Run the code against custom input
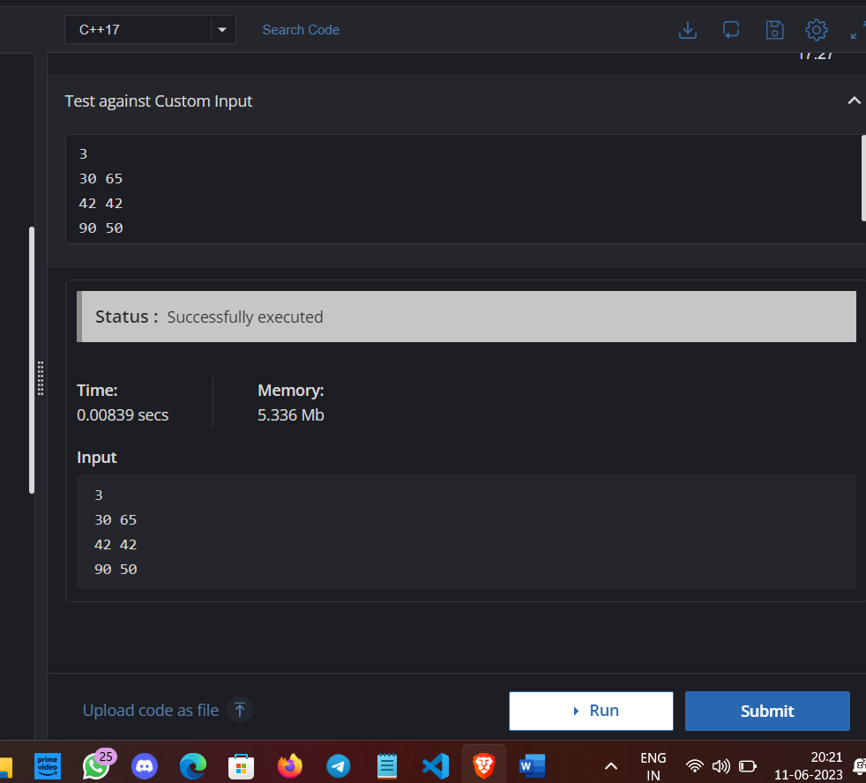Viewport: 866px width, 783px height. 591,711
